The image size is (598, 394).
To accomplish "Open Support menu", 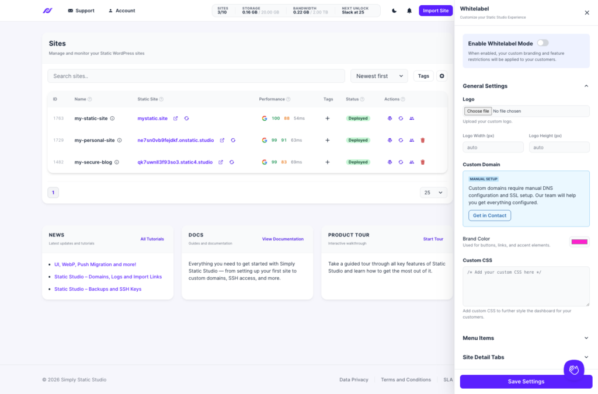I will coord(81,11).
